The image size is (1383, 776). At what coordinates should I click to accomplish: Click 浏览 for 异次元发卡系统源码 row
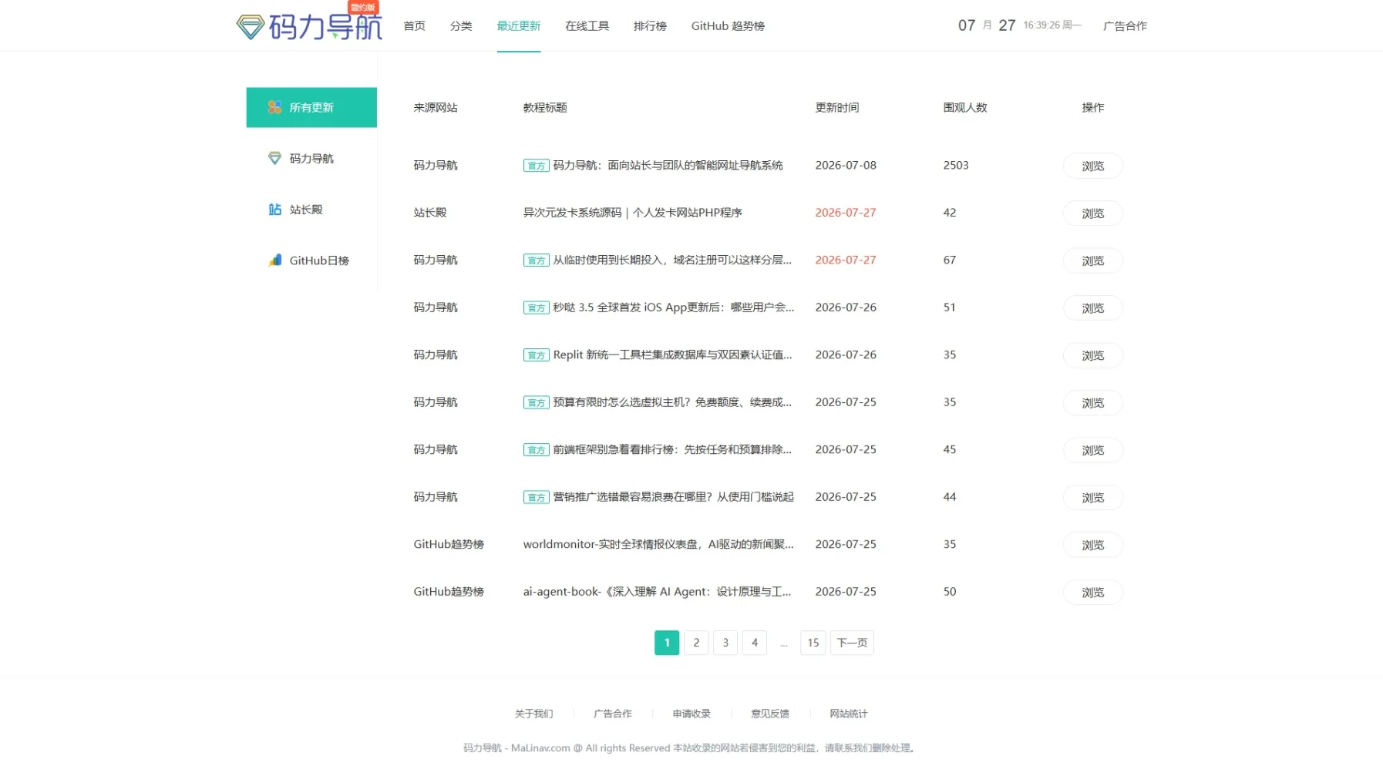click(1092, 213)
